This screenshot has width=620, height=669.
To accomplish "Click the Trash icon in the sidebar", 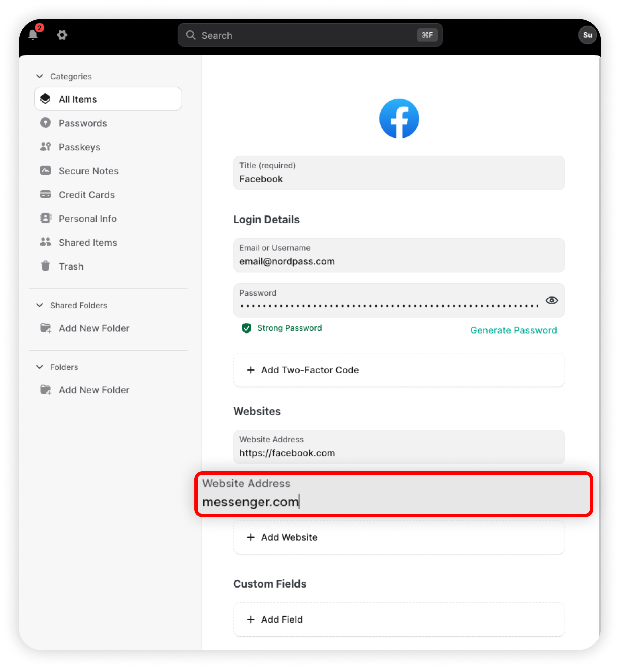I will point(45,266).
